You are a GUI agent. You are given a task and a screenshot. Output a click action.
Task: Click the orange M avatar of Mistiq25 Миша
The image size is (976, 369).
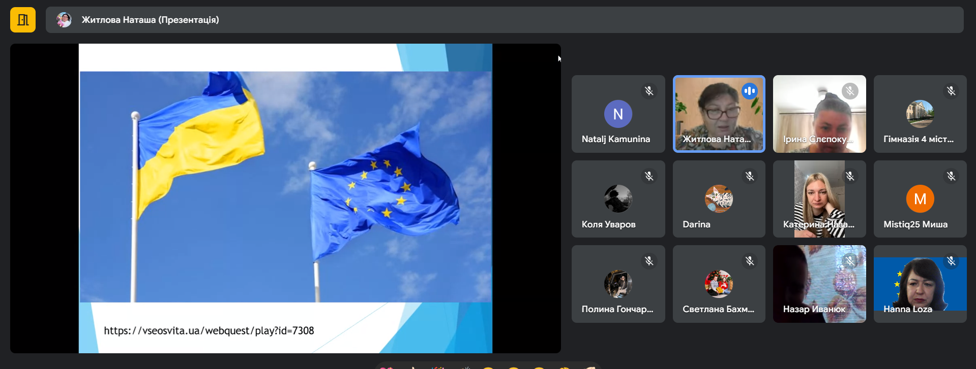pyautogui.click(x=920, y=199)
